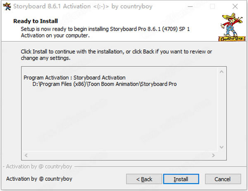Click the down arrow of vertical scrollbar
Viewport: 248px width, 191px height.
(222, 147)
